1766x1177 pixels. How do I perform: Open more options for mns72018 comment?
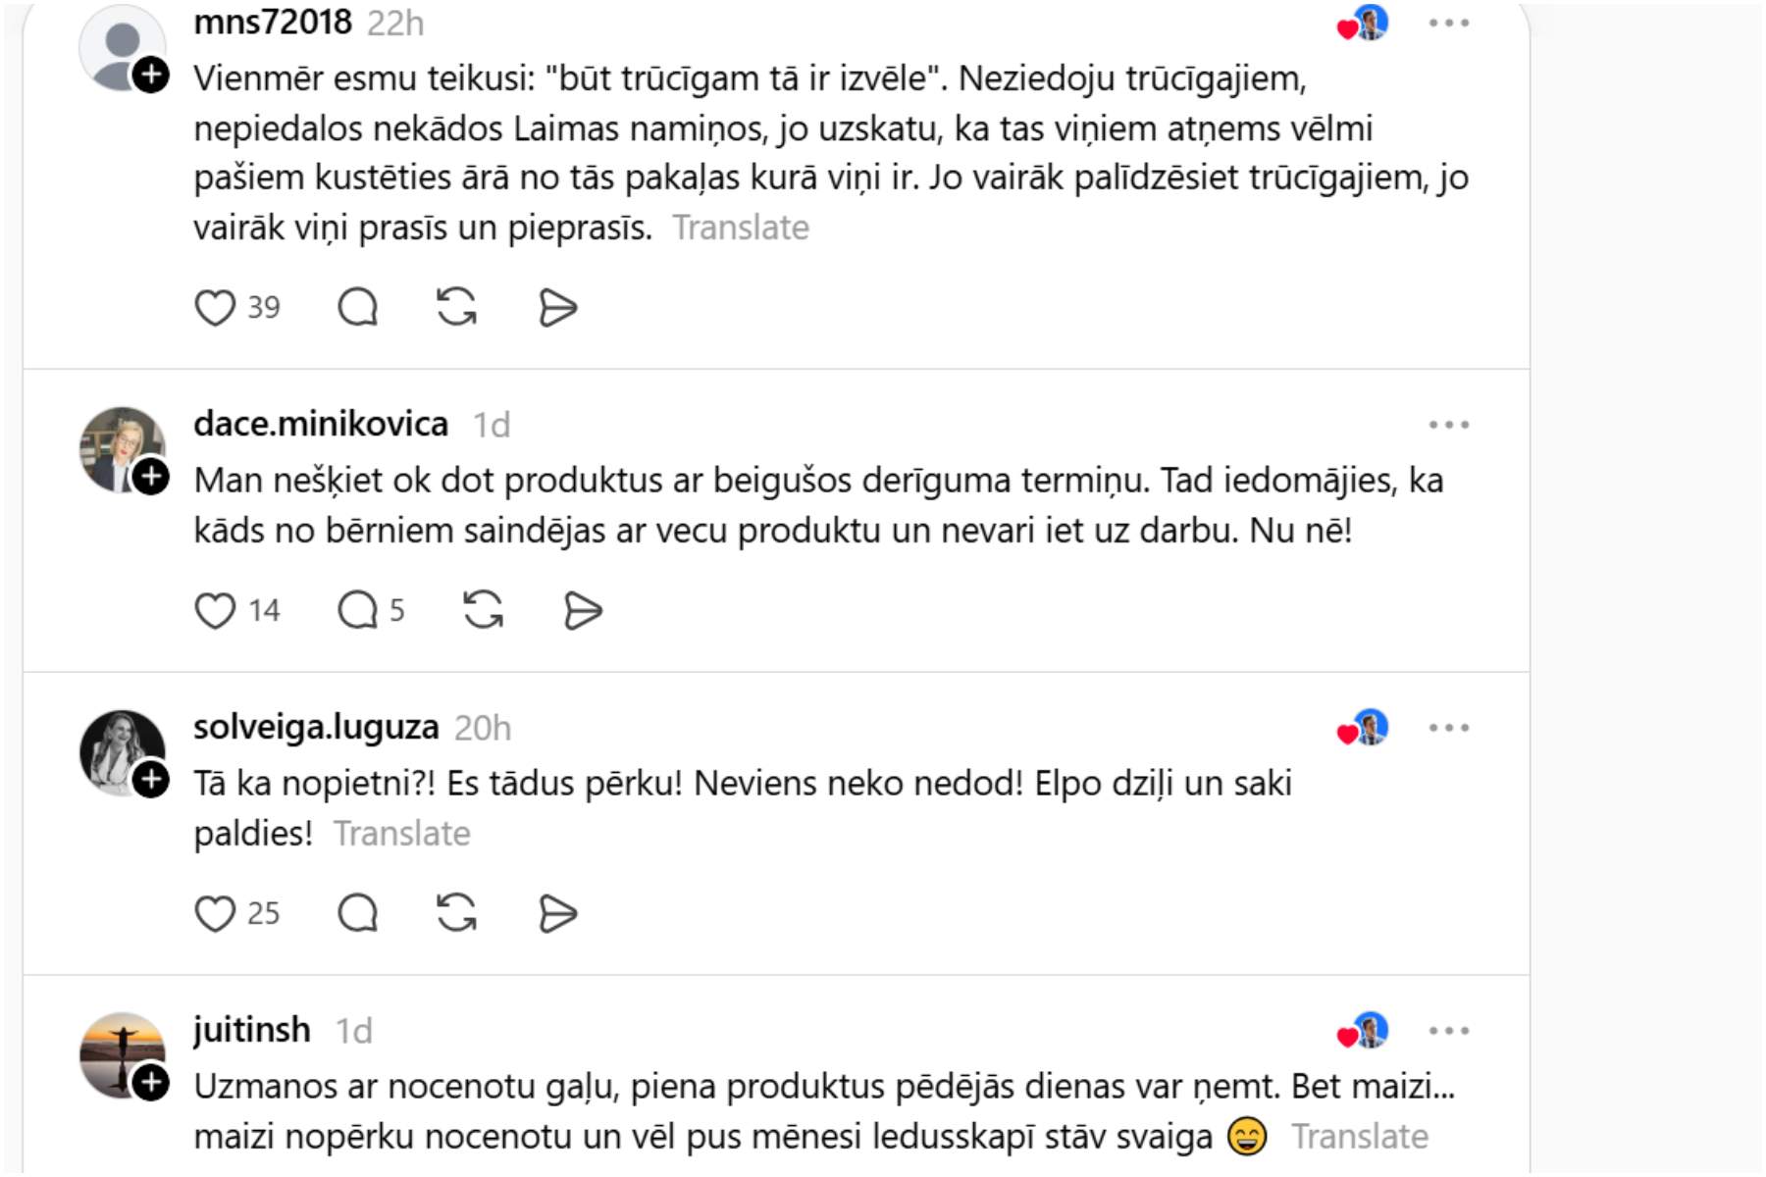coord(1449,24)
